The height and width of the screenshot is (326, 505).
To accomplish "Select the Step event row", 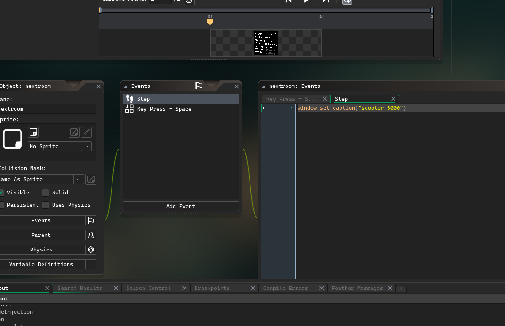I will (x=181, y=99).
